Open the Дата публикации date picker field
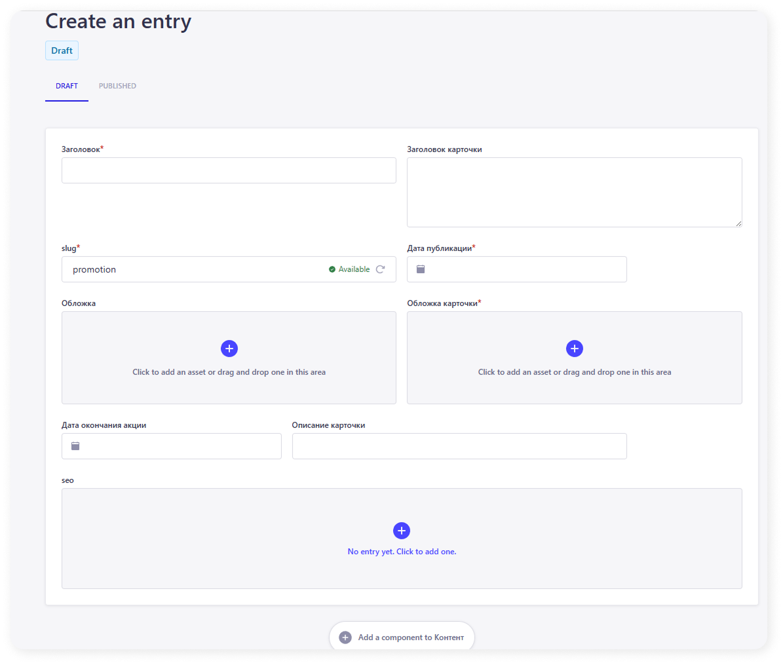This screenshot has width=783, height=665. pos(524,269)
